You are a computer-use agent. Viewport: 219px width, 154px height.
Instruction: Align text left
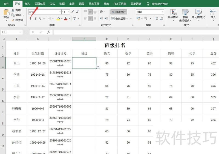click(85, 19)
